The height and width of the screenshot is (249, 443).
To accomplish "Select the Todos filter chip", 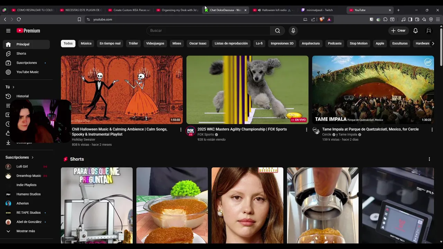I will pyautogui.click(x=68, y=44).
